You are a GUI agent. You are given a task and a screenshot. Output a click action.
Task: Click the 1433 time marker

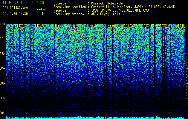(x=56, y=26)
